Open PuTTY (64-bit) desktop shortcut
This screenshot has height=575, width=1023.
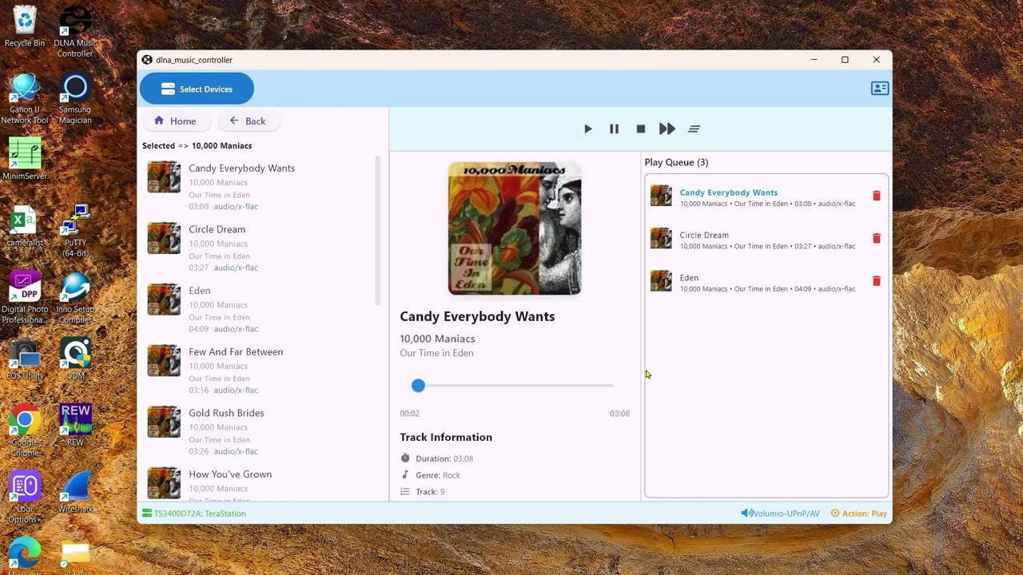click(x=75, y=232)
